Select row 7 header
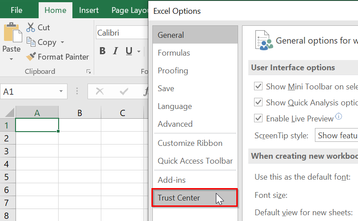Viewport: 358px width, 221px height. (x=8, y=202)
